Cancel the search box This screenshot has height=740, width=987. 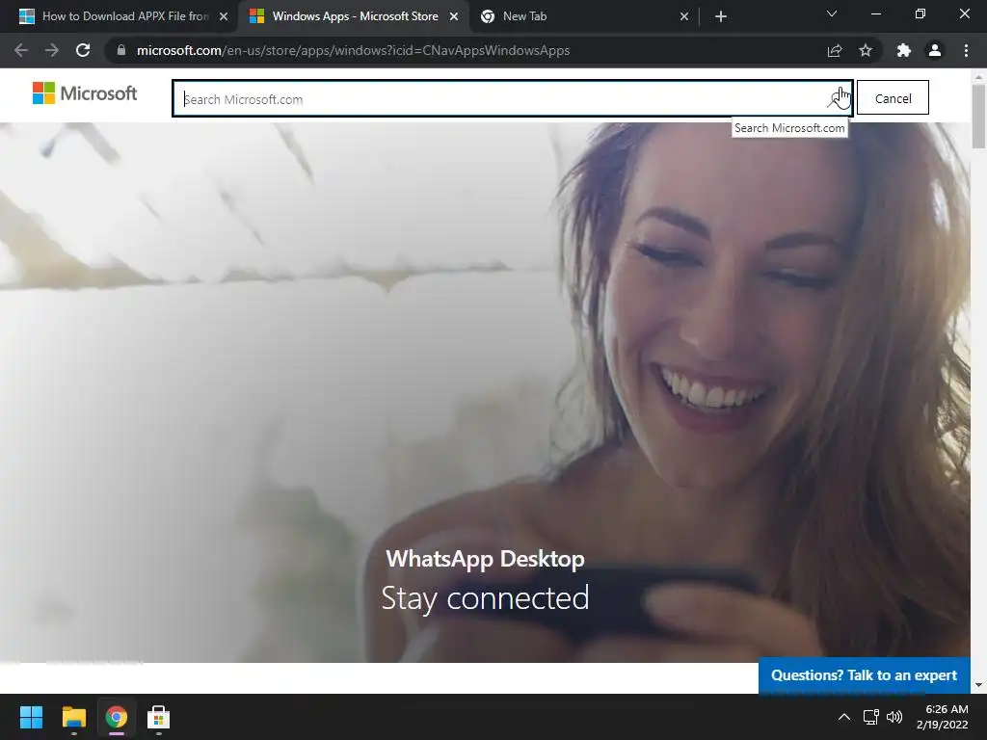click(x=893, y=98)
